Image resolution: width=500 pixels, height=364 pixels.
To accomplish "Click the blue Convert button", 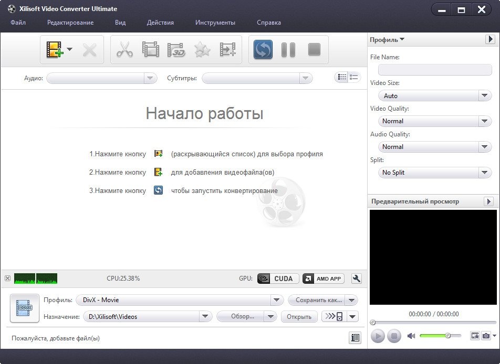I will tap(263, 50).
